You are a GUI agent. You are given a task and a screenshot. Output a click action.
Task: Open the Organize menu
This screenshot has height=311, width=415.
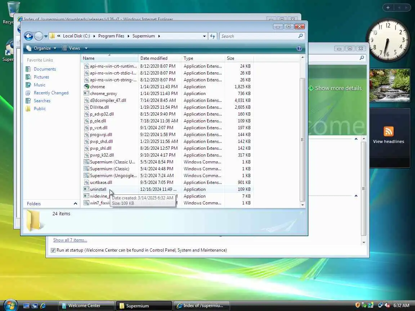(x=41, y=48)
